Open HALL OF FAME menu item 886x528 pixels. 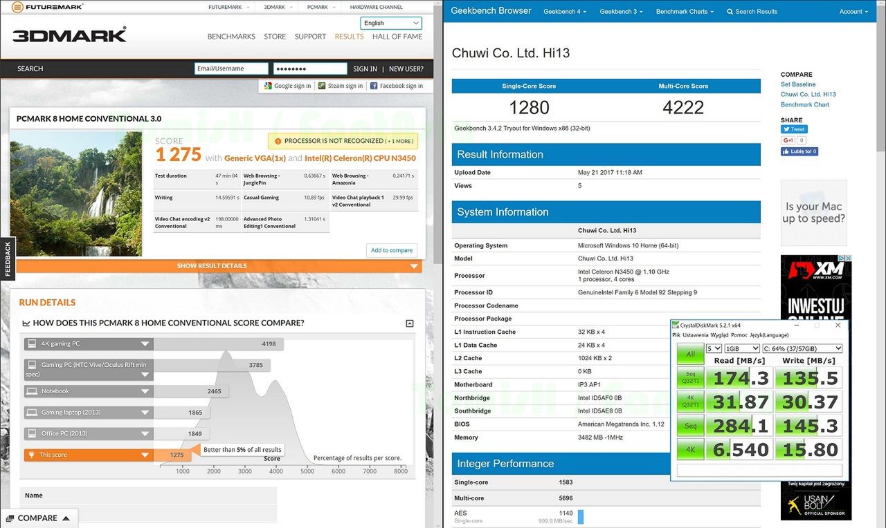pos(397,37)
